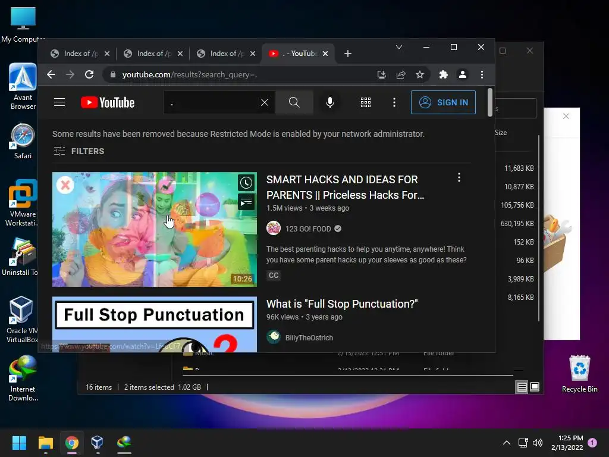The width and height of the screenshot is (609, 457).
Task: Click the 123 GO! FOOD channel avatar
Action: (274, 228)
